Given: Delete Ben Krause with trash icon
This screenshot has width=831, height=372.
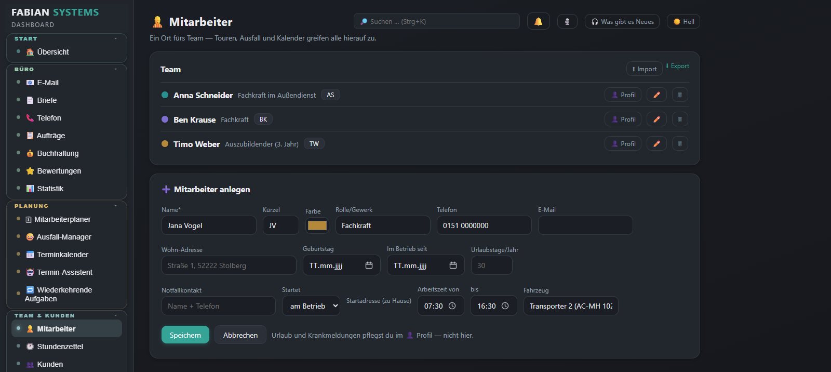Looking at the screenshot, I should point(680,119).
